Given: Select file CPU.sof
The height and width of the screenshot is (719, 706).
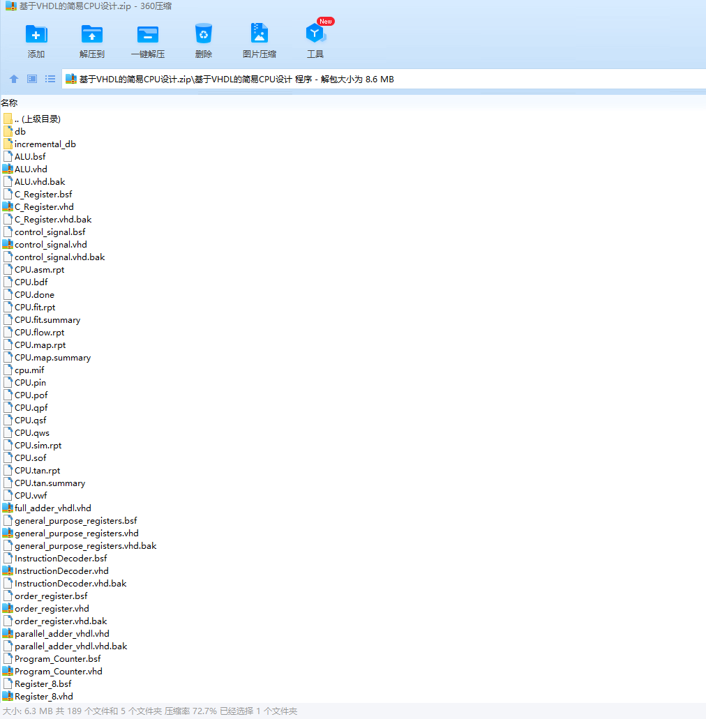Looking at the screenshot, I should (x=31, y=458).
